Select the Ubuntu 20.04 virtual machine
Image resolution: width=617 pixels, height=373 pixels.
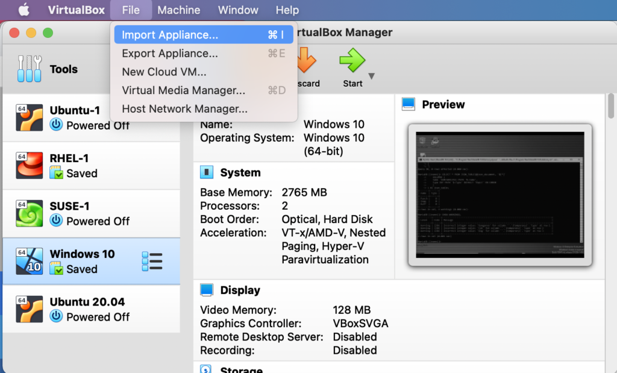(92, 309)
